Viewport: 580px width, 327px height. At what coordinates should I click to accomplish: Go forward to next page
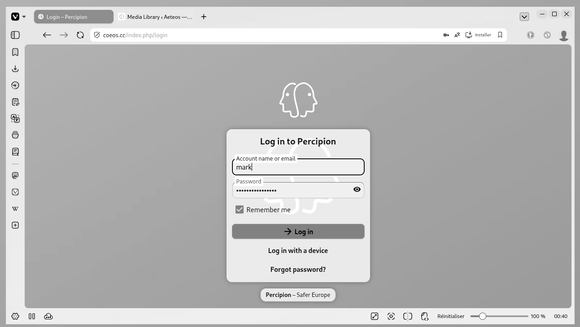(x=64, y=35)
